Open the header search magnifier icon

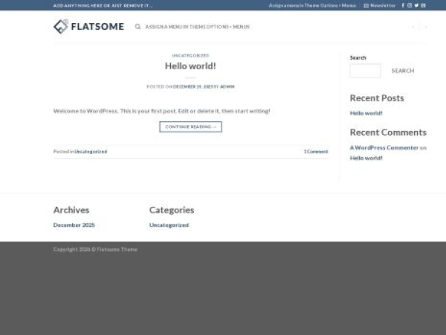138,27
